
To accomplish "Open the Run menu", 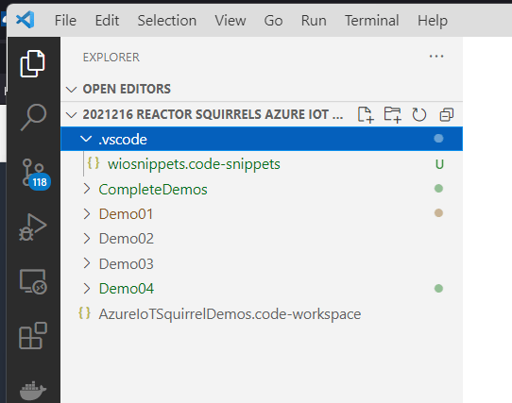I will point(314,21).
